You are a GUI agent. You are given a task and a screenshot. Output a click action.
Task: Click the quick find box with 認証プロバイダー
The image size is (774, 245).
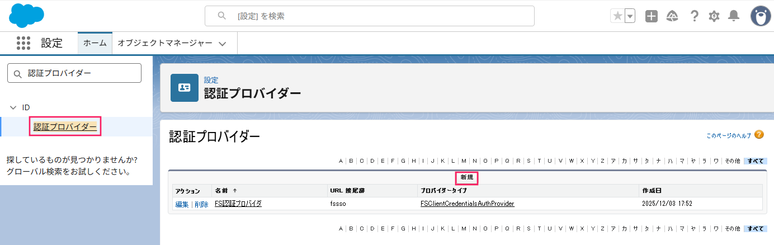click(x=74, y=73)
